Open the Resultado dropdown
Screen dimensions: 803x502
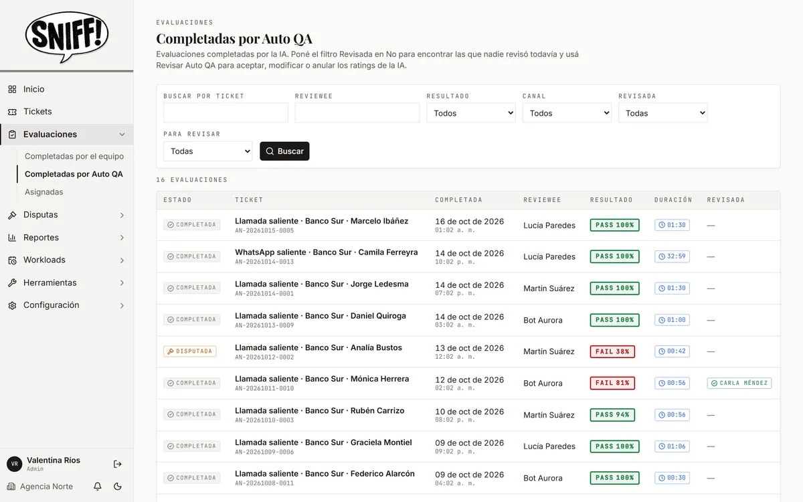(471, 113)
